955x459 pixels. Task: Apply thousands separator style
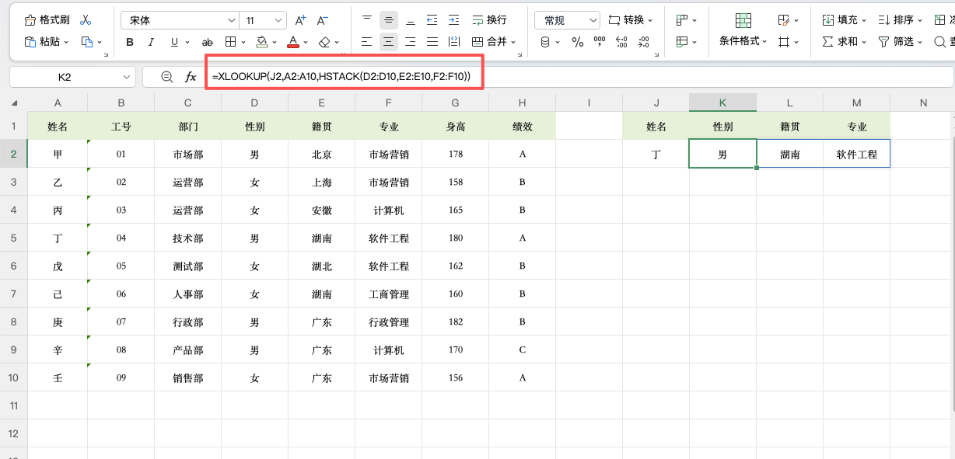click(x=600, y=42)
